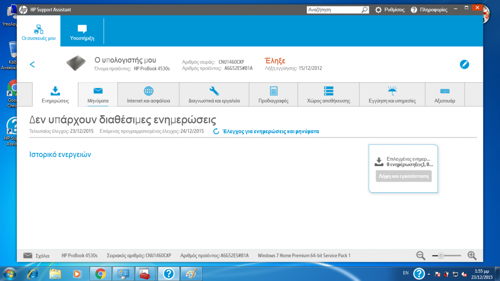Open the Προδιαγραφές tab

tap(273, 94)
